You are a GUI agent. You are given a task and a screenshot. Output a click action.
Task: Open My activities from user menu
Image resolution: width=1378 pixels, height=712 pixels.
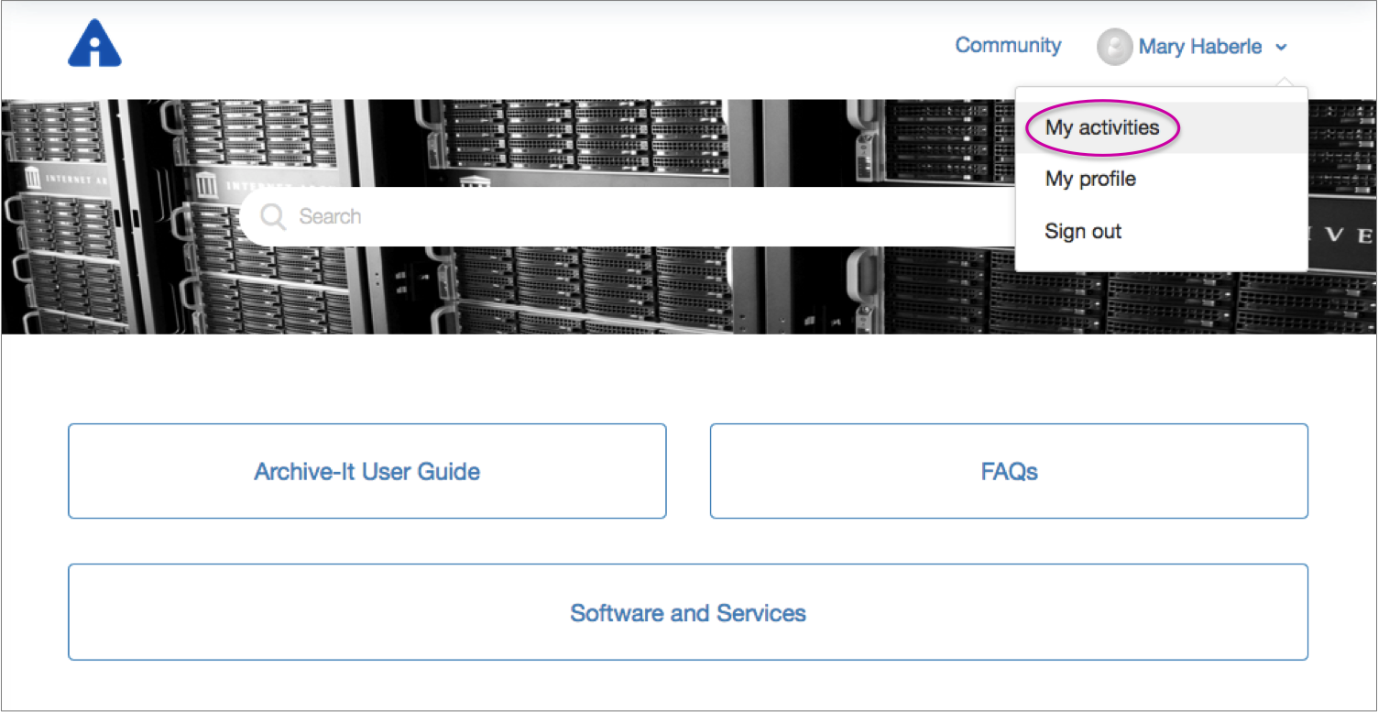point(1102,128)
